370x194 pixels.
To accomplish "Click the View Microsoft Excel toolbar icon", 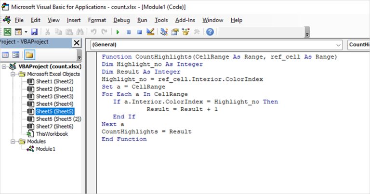I will [7, 32].
